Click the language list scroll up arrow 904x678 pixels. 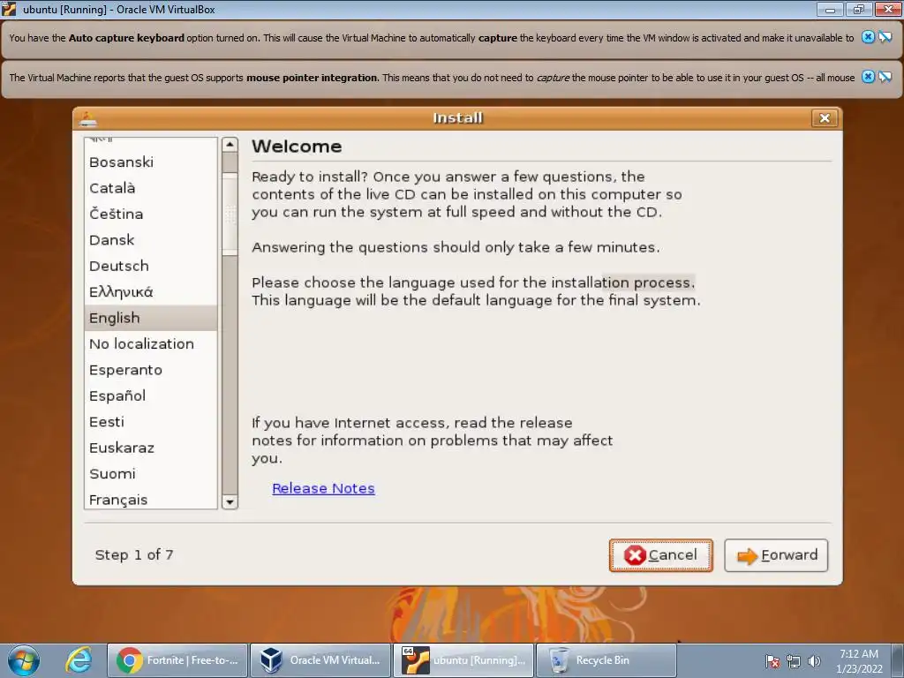click(230, 145)
